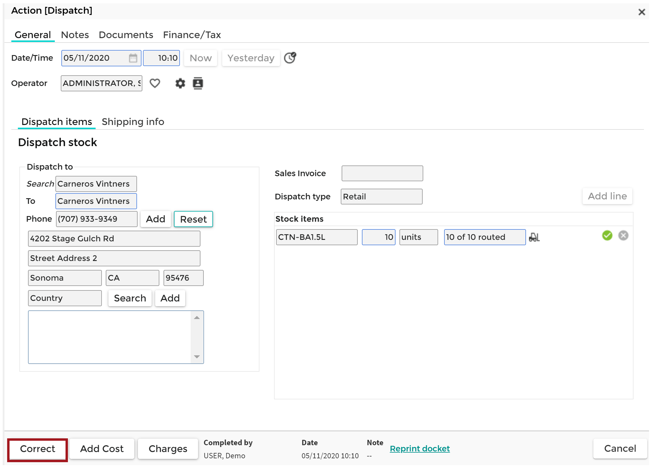Click the zip code field 95476
Viewport: 652px width, 469px height.
point(183,278)
